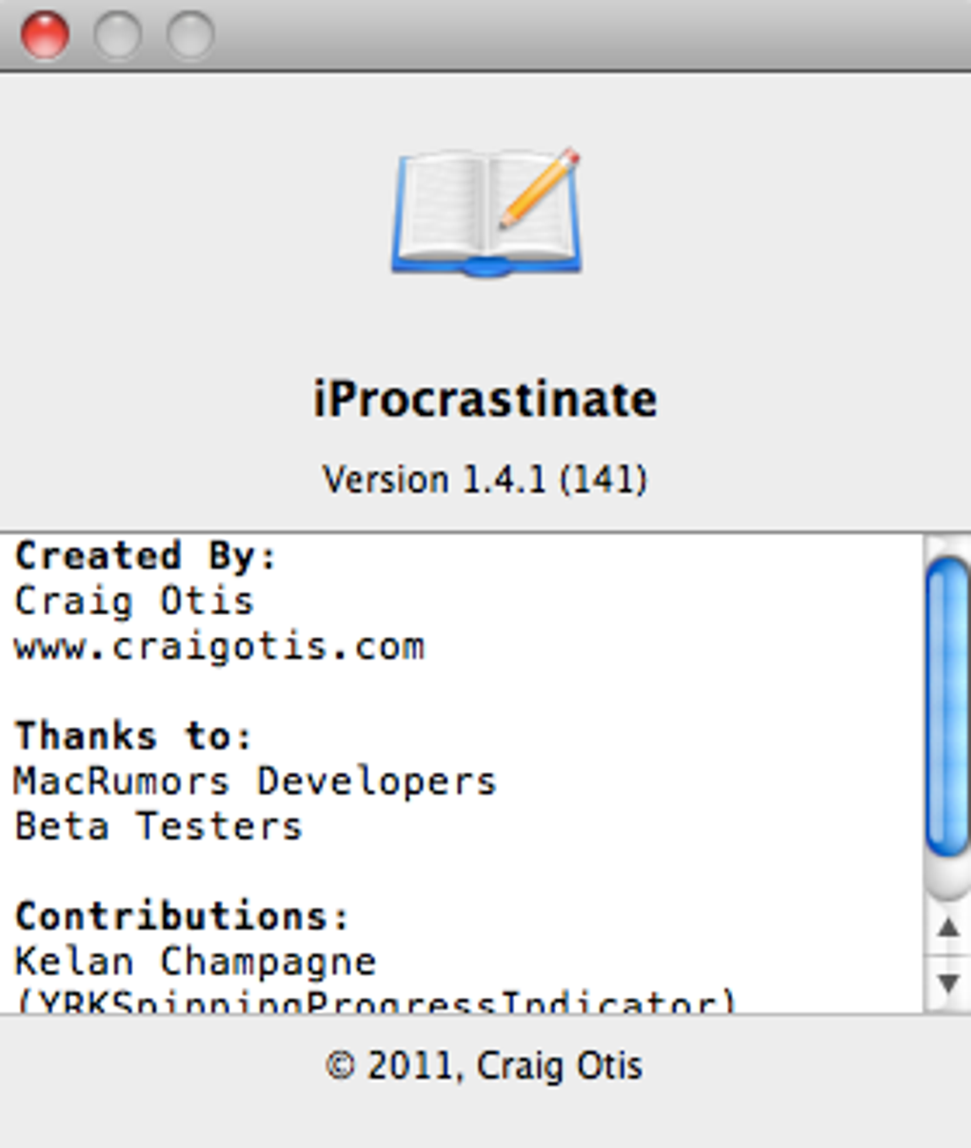Close the About window with red button

pyautogui.click(x=45, y=35)
